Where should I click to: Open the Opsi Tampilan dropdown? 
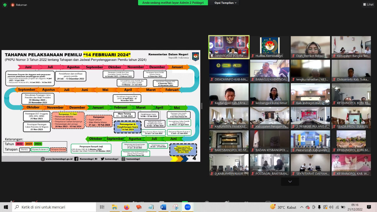coord(226,3)
